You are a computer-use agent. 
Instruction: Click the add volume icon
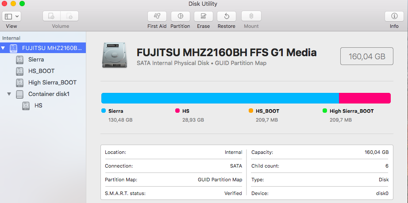tap(51, 16)
